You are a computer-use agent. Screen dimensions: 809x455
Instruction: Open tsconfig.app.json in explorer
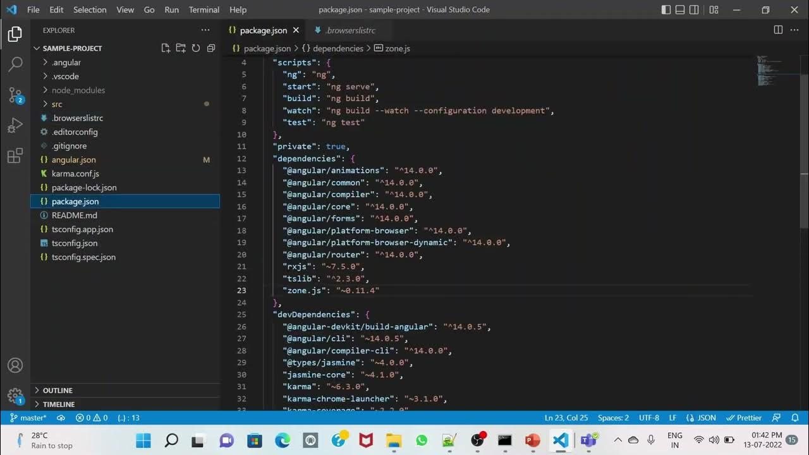[x=125, y=229]
